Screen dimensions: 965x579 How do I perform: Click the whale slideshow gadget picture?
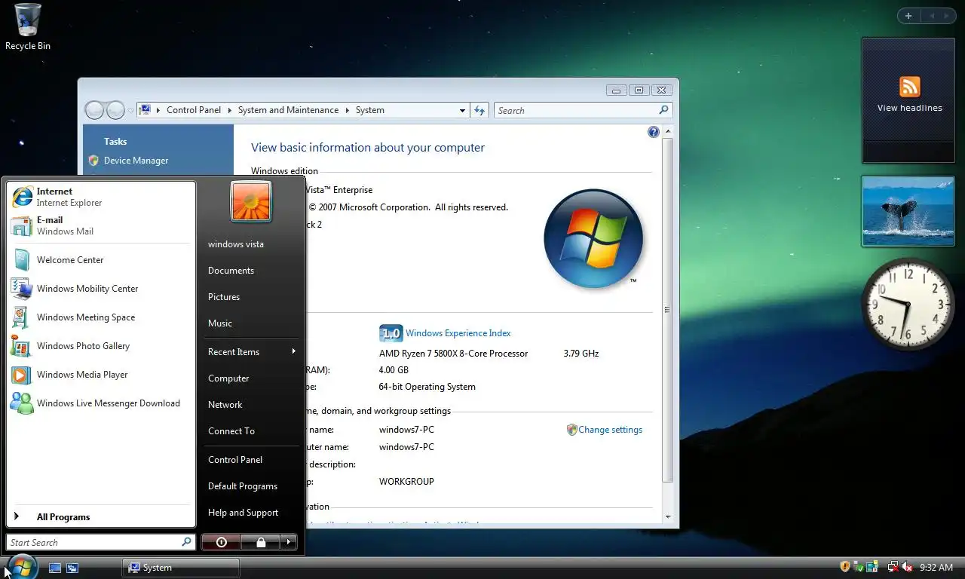click(x=908, y=211)
